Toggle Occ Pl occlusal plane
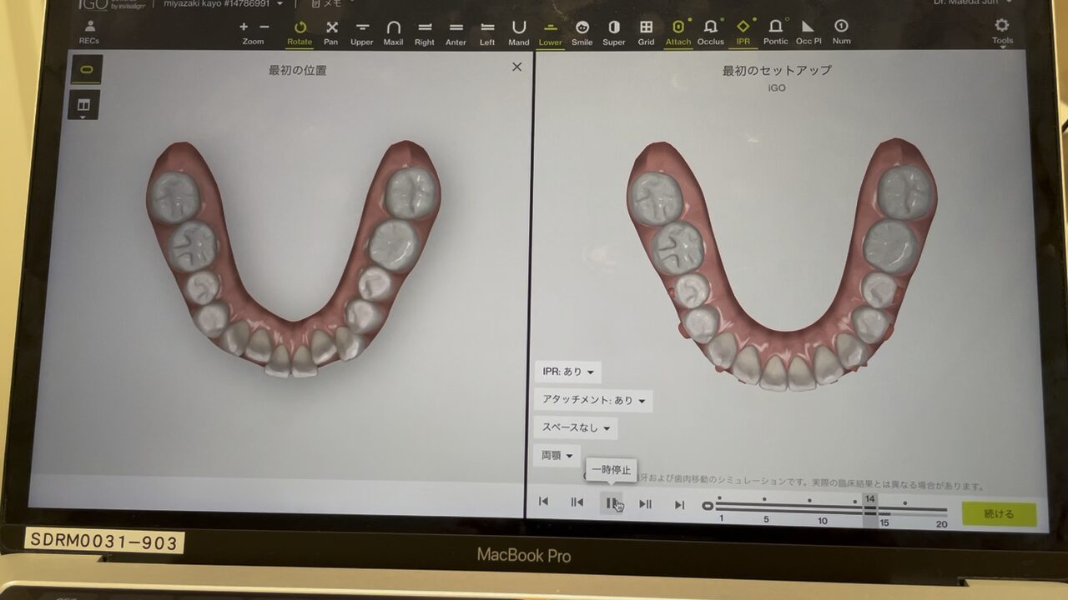The height and width of the screenshot is (600, 1068). pos(809,33)
